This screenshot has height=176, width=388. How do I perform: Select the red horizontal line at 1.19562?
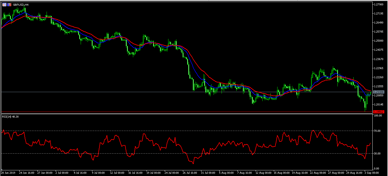pos(186,112)
